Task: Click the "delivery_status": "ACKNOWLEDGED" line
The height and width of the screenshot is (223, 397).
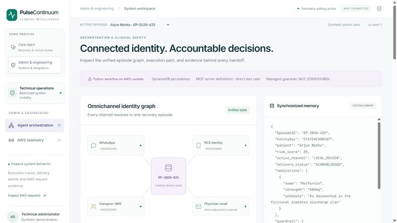Action: (x=310, y=165)
